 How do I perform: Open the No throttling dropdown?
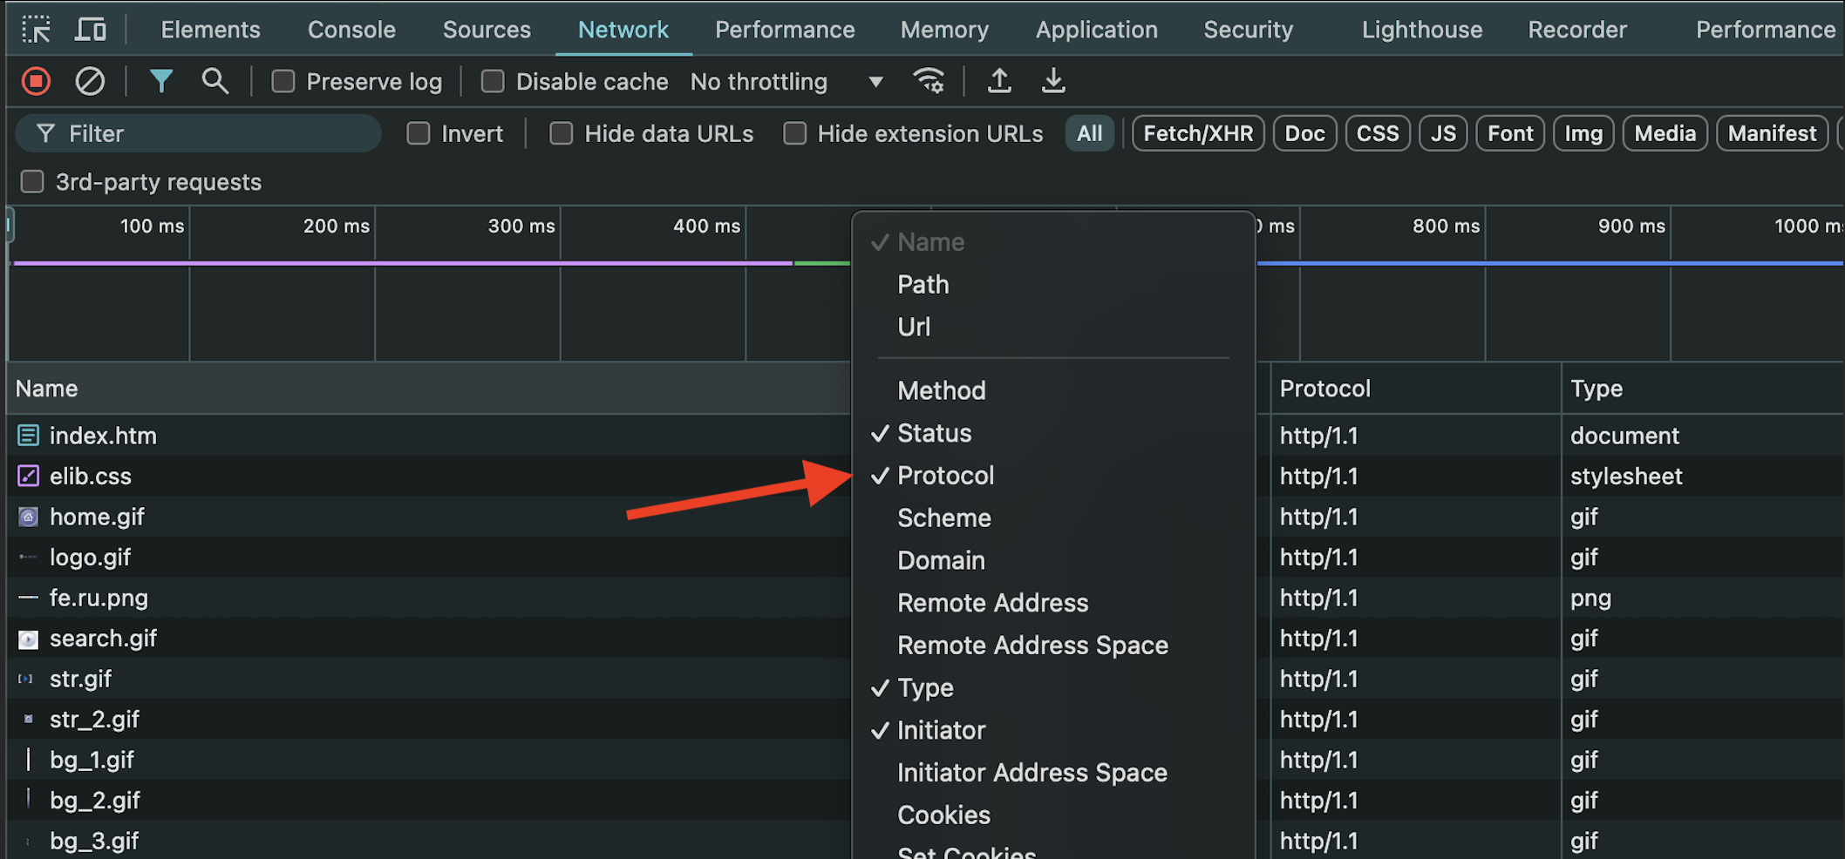(x=786, y=81)
